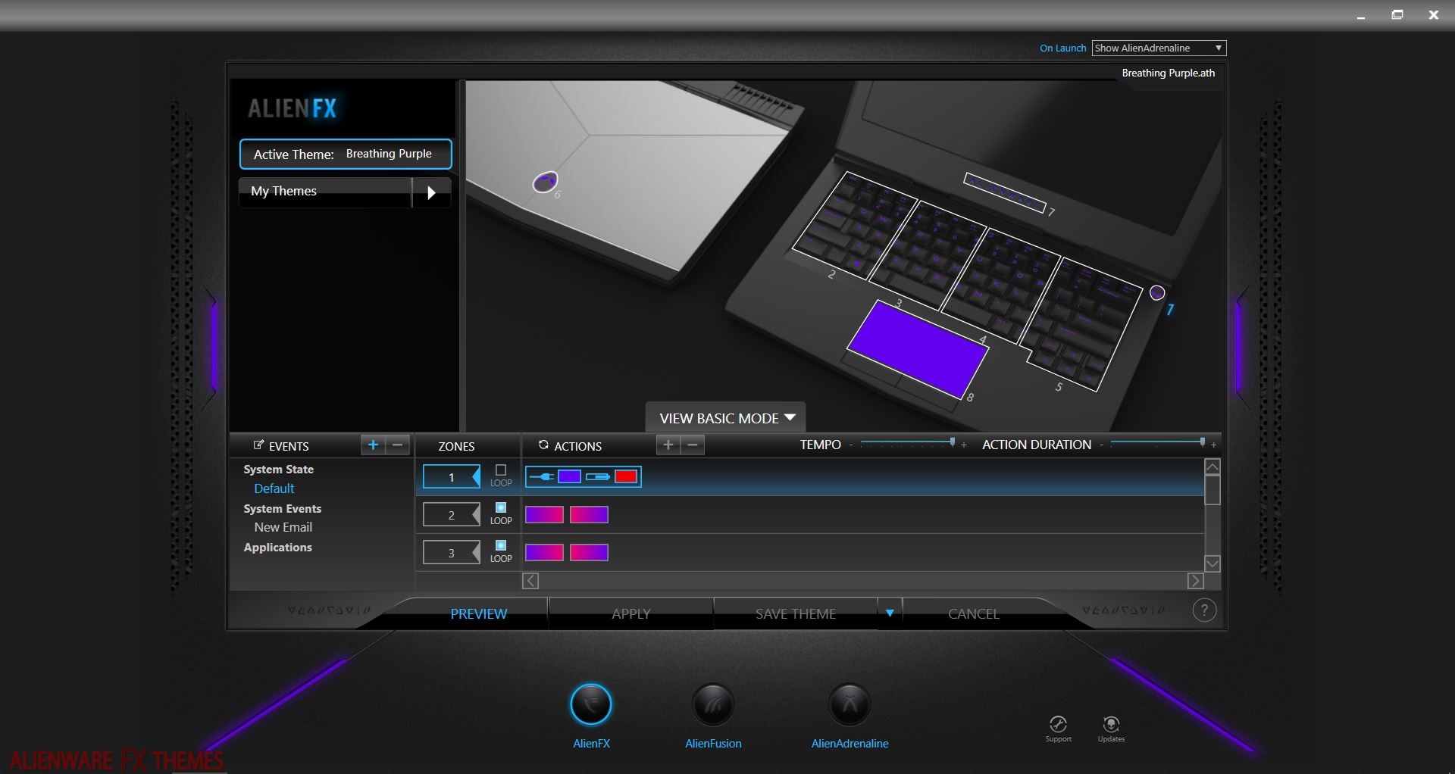Select zone 2 second gradient swatch
1455x774 pixels.
[590, 515]
